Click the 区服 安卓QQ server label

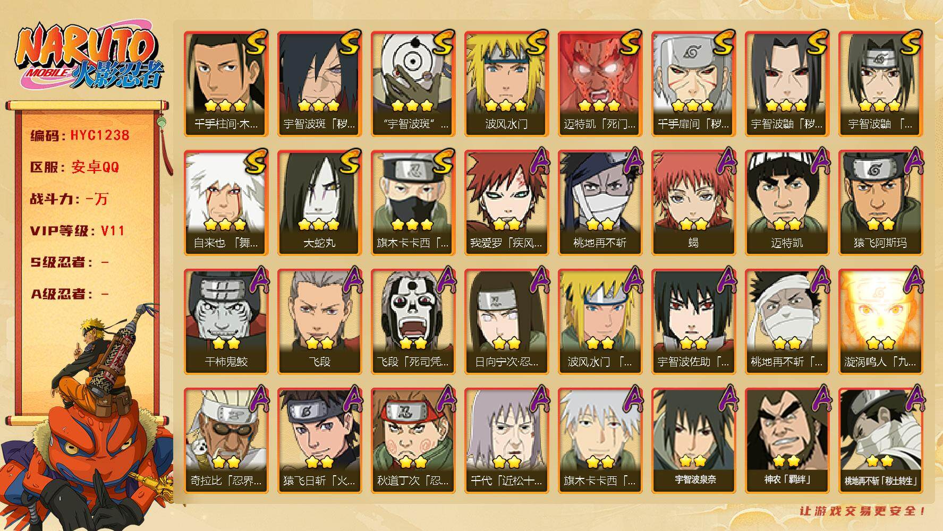pos(74,167)
